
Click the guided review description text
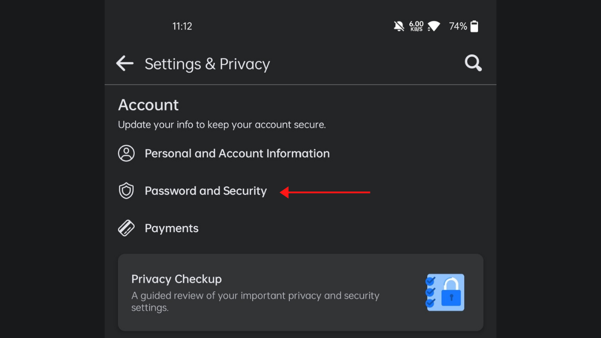[x=255, y=302]
